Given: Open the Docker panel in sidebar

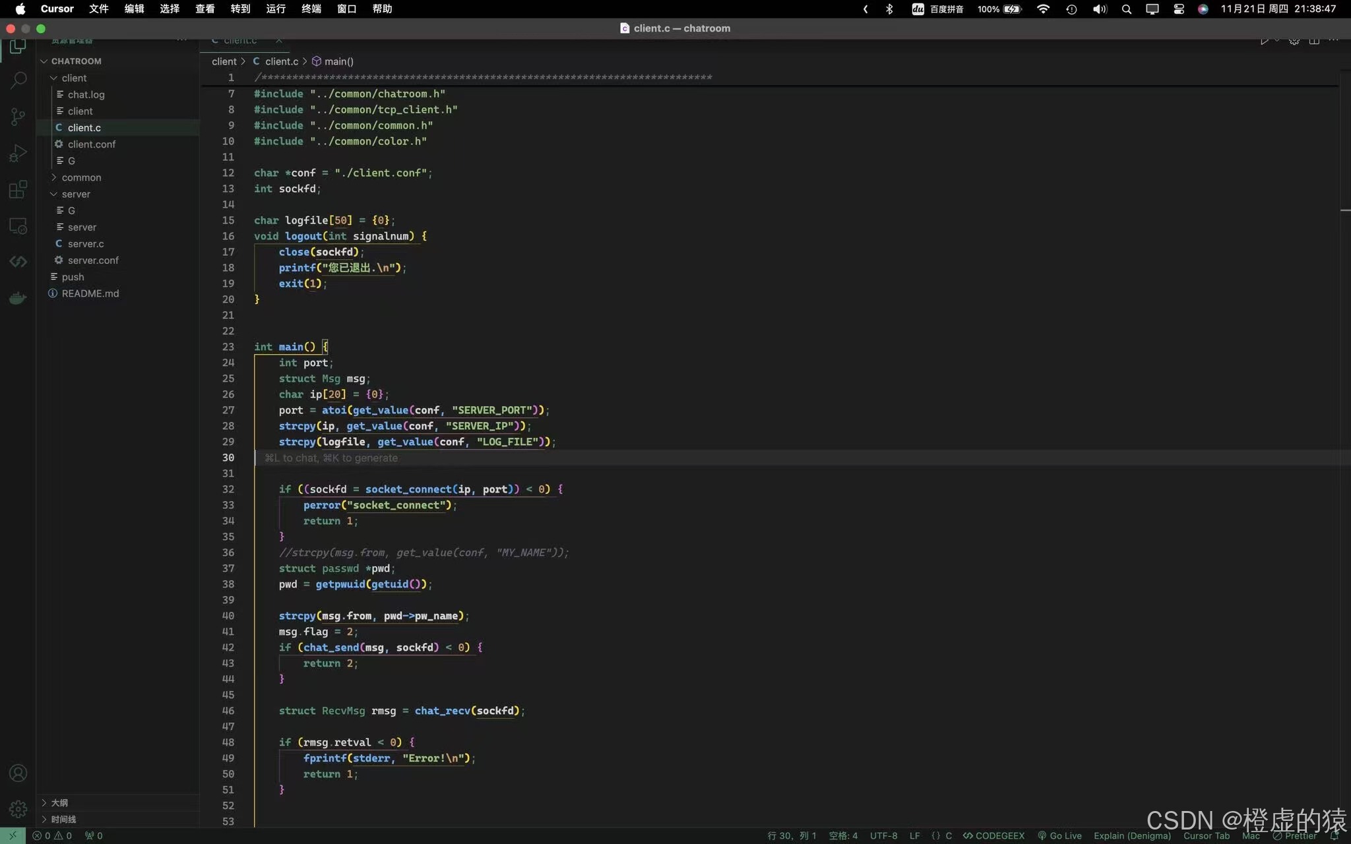Looking at the screenshot, I should (18, 298).
